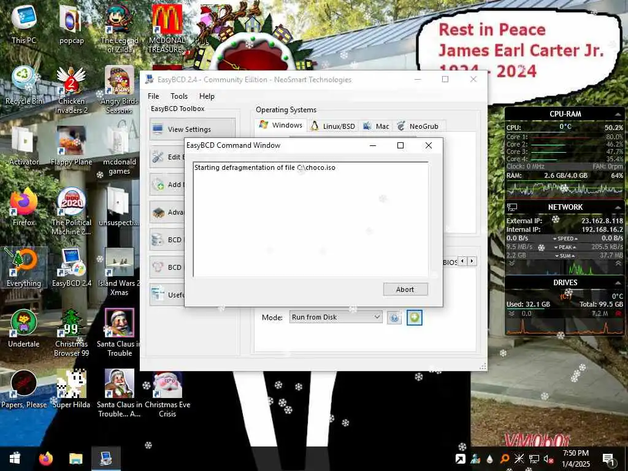The height and width of the screenshot is (471, 628).
Task: Select the Firefox desktop shortcut
Action: [x=24, y=207]
